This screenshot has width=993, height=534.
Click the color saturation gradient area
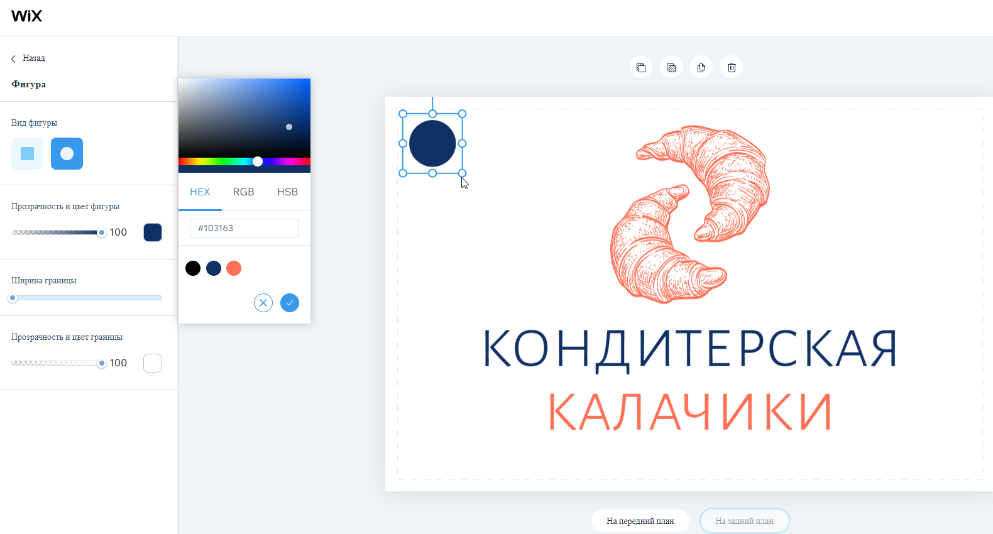244,118
